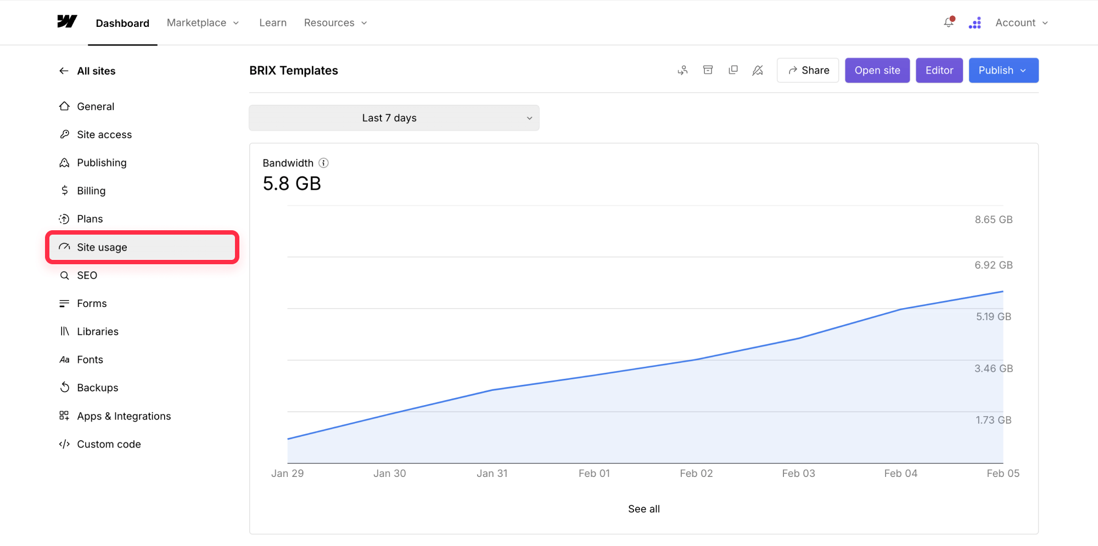Switch to the Dashboard tab
The height and width of the screenshot is (546, 1098).
(x=122, y=23)
